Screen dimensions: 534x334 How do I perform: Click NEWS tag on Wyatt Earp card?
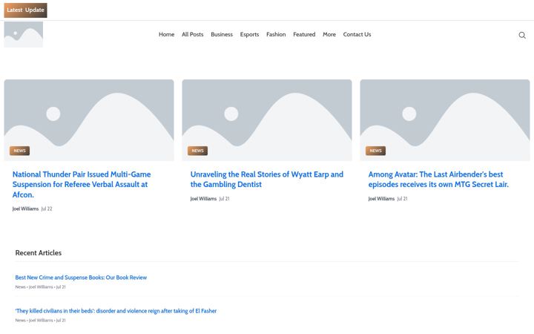[x=197, y=151]
